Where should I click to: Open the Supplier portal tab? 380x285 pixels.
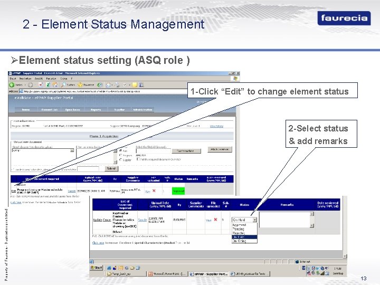point(119,110)
